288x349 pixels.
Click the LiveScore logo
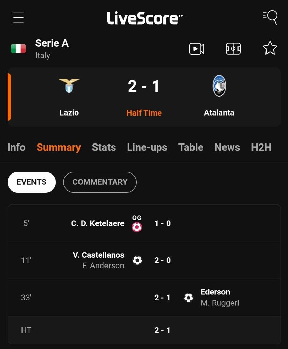[145, 18]
